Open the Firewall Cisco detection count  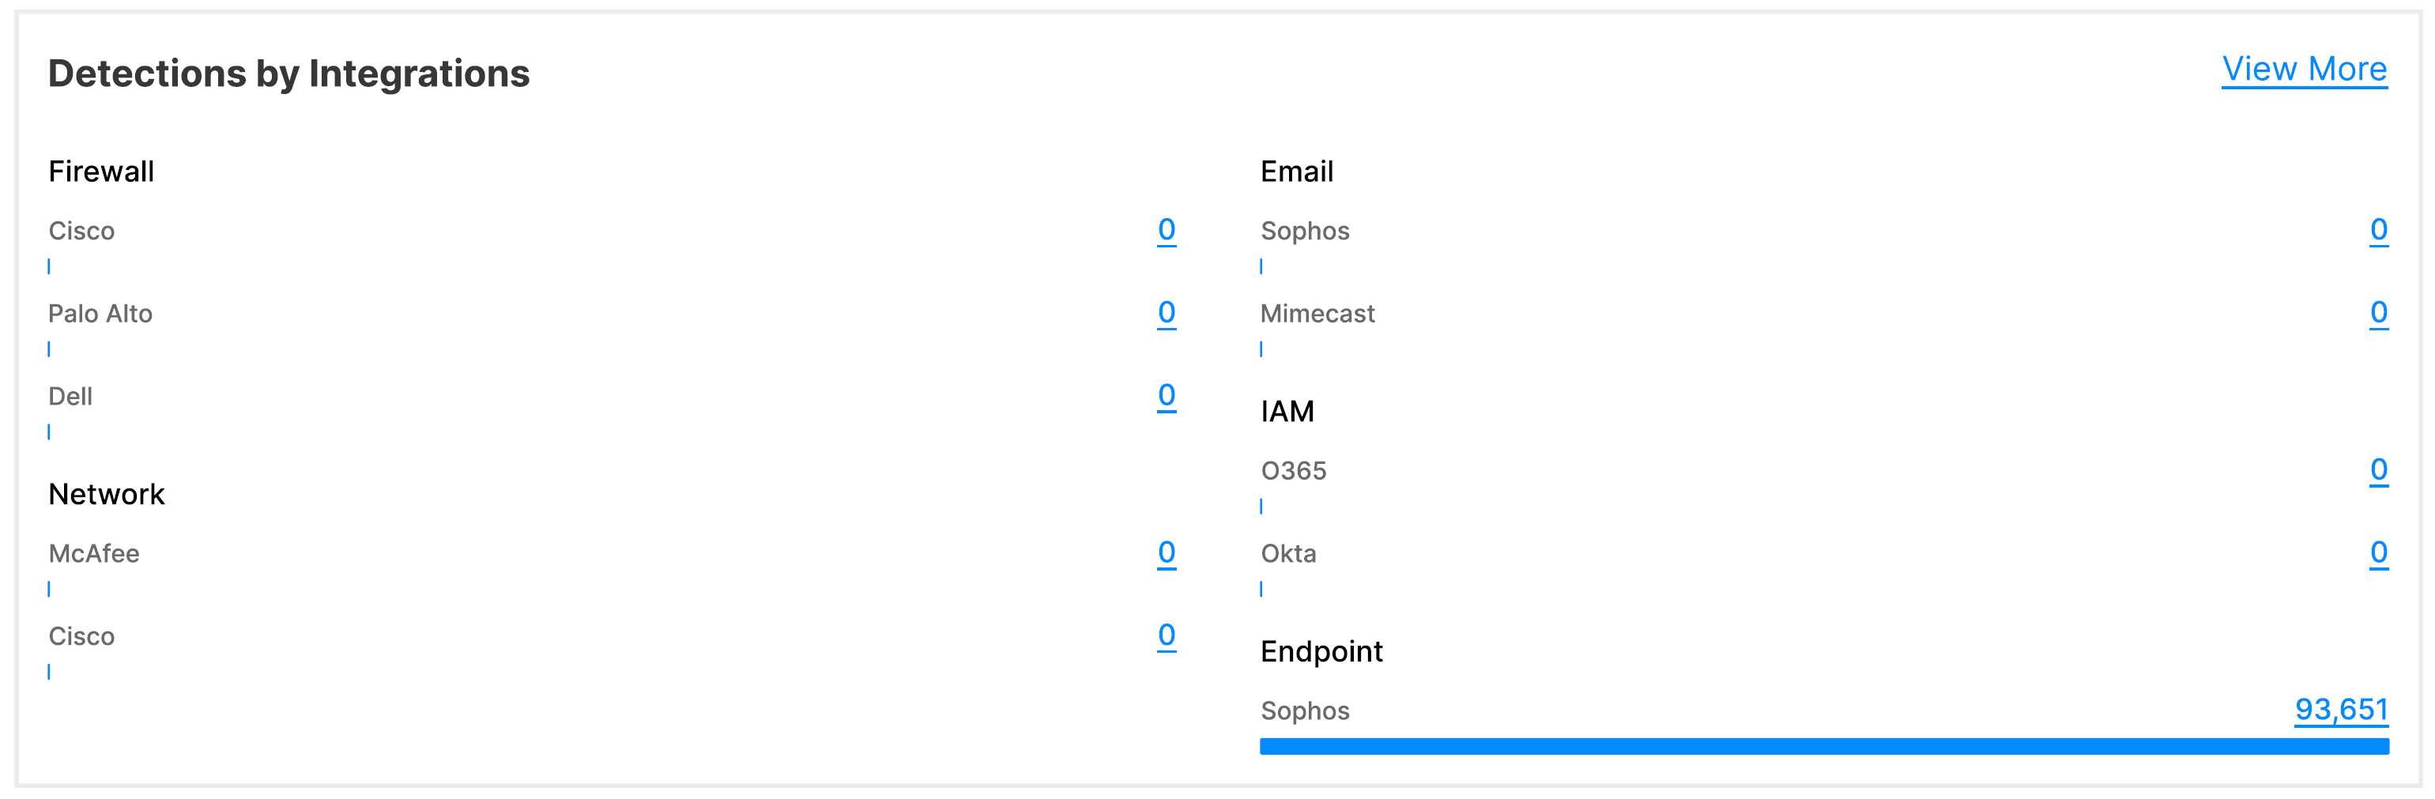1167,230
